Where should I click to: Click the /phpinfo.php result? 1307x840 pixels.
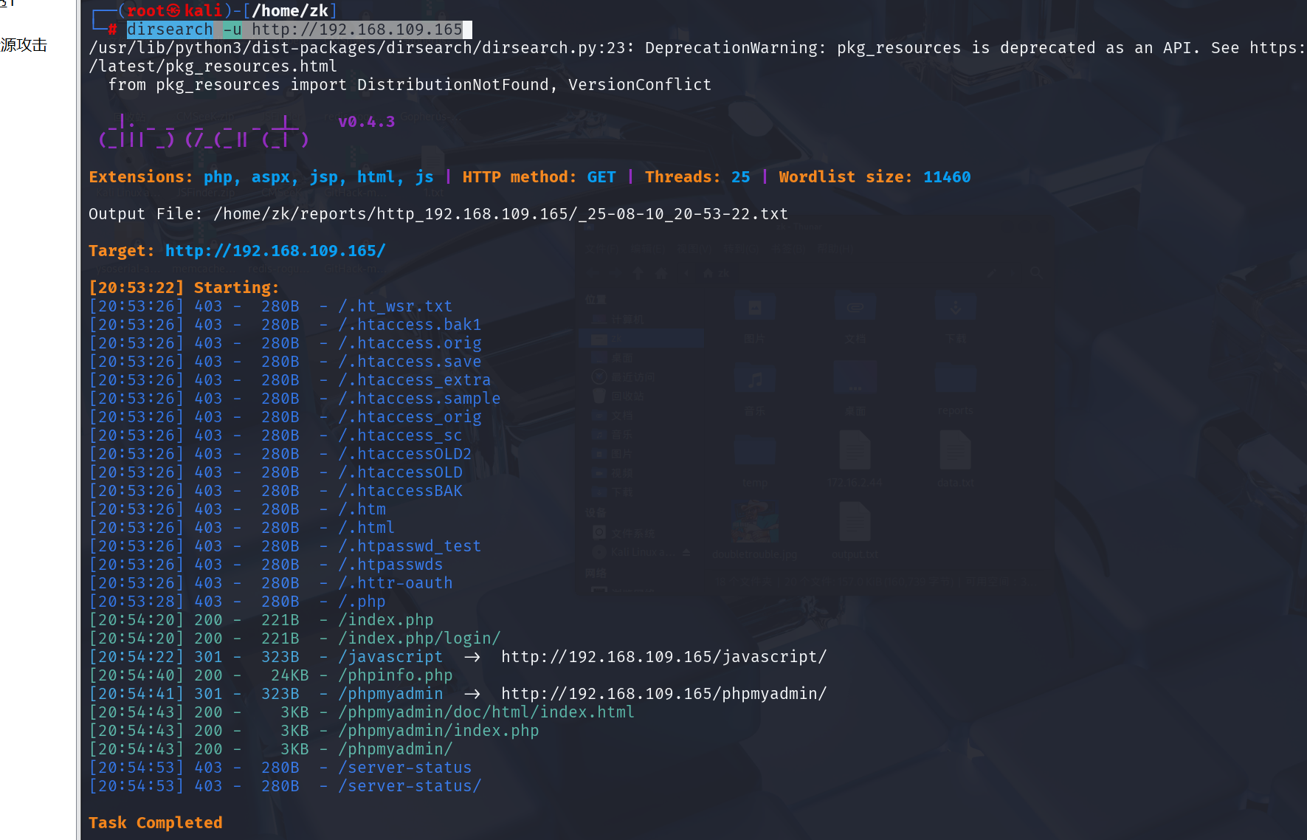coord(395,675)
